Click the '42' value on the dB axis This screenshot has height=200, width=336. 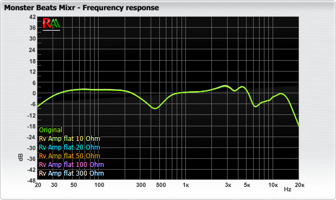[x=33, y=17]
